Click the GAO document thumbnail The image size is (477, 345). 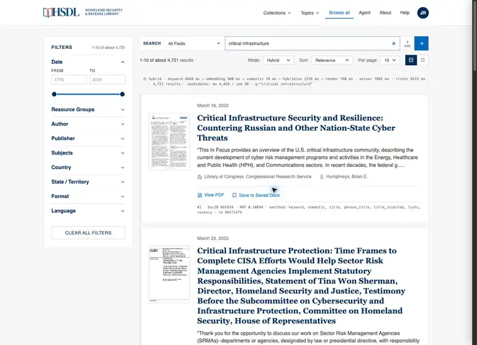point(169,274)
